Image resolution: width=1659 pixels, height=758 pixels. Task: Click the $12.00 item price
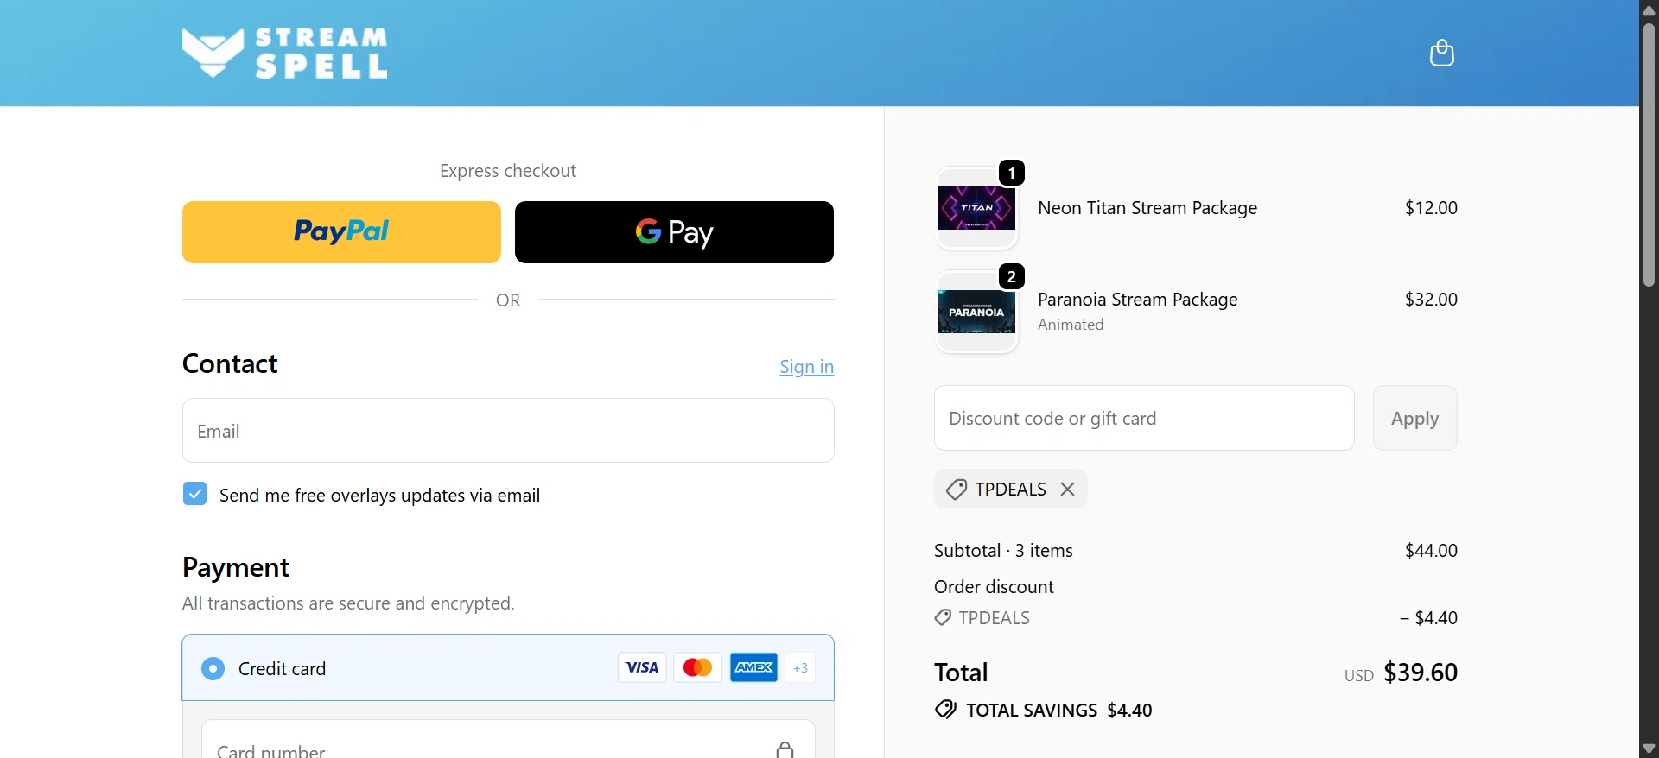(1431, 208)
